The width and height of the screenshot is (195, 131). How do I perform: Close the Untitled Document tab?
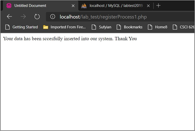(73, 6)
